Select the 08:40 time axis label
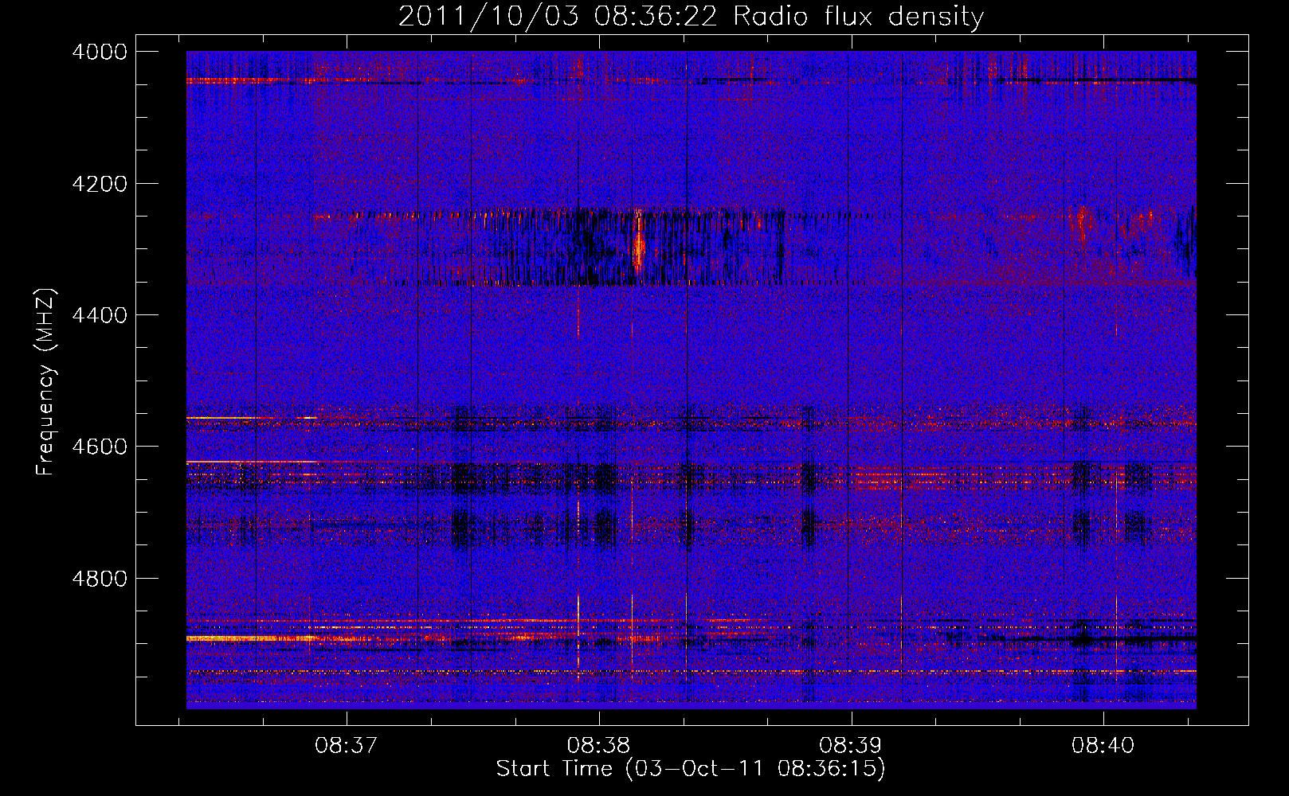 tap(1103, 746)
